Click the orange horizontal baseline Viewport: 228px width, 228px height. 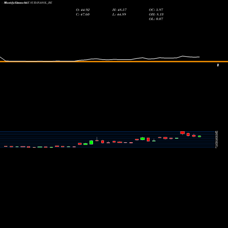[114, 62]
